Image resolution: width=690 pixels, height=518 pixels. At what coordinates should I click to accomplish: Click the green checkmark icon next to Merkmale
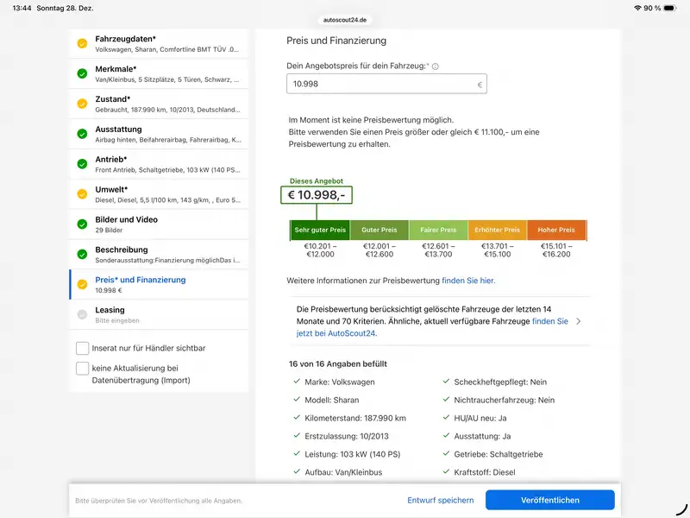coord(82,73)
